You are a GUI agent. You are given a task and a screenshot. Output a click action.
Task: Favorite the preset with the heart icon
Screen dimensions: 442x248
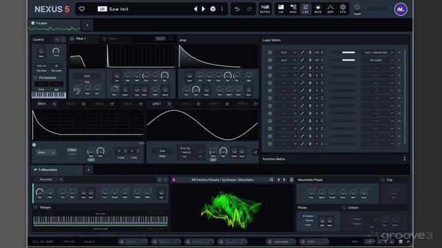[81, 9]
